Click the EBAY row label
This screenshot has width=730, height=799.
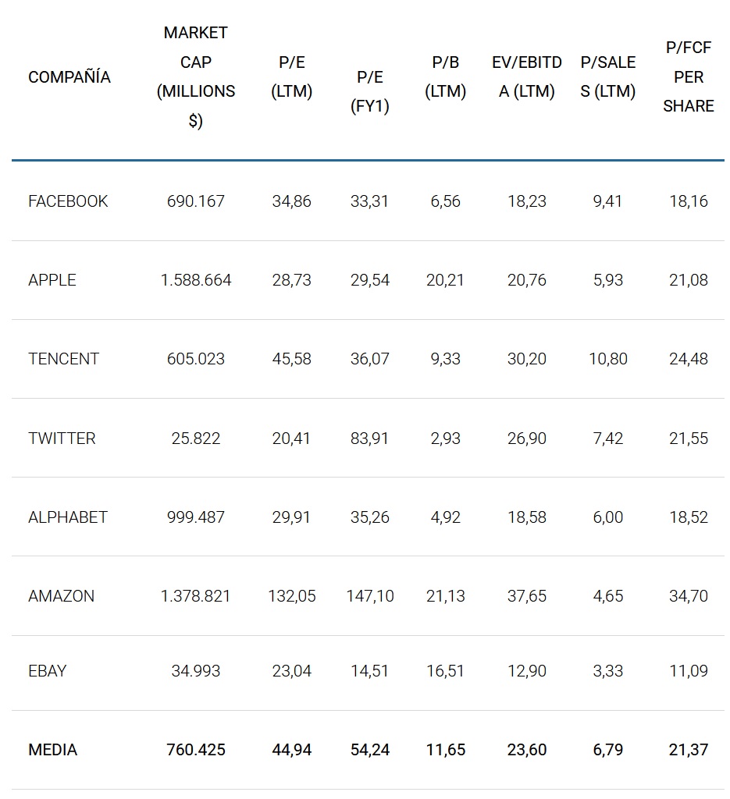(48, 671)
